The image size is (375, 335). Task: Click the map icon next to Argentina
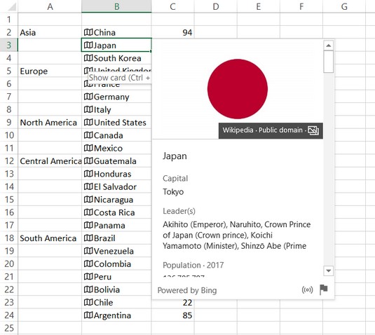[x=88, y=315]
